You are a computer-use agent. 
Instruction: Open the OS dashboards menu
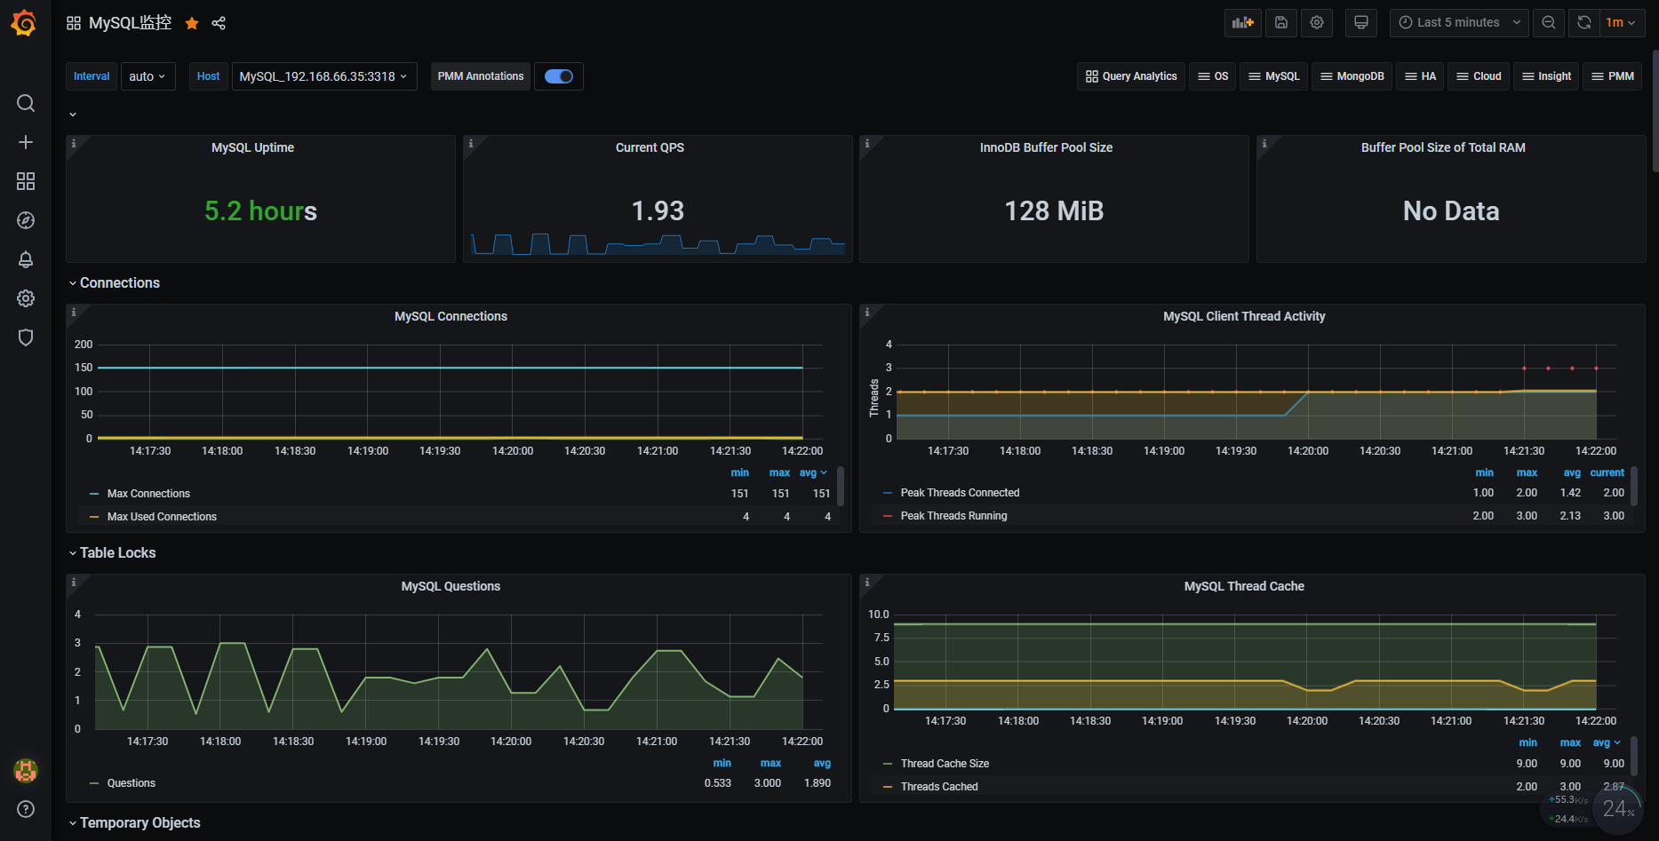pos(1213,76)
